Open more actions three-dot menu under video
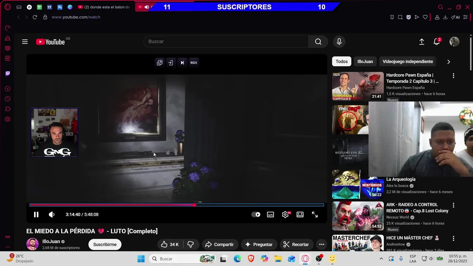The image size is (473, 266). 321,245
